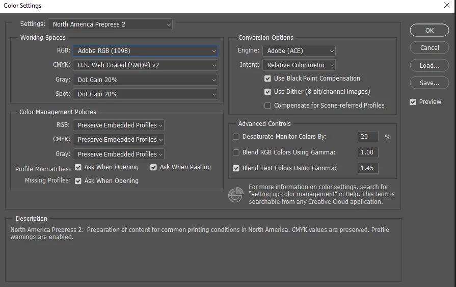Click the North America Prepress 2 description text
The image size is (456, 287).
[x=200, y=233]
